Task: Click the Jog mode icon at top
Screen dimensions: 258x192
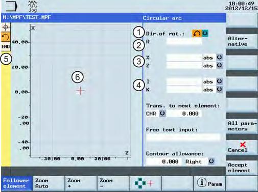Action: pyautogui.click(x=33, y=7)
